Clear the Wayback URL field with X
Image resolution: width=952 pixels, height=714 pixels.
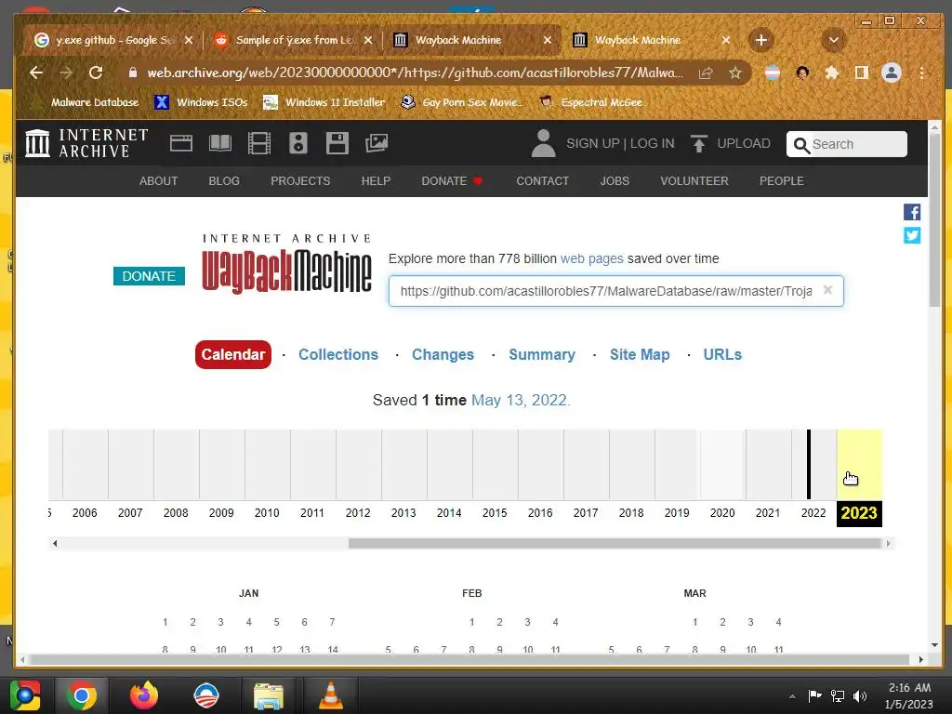pyautogui.click(x=827, y=290)
